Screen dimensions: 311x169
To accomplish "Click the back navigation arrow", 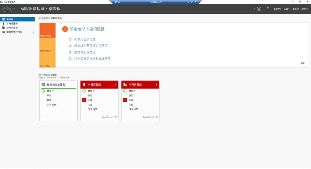I will (5, 9).
